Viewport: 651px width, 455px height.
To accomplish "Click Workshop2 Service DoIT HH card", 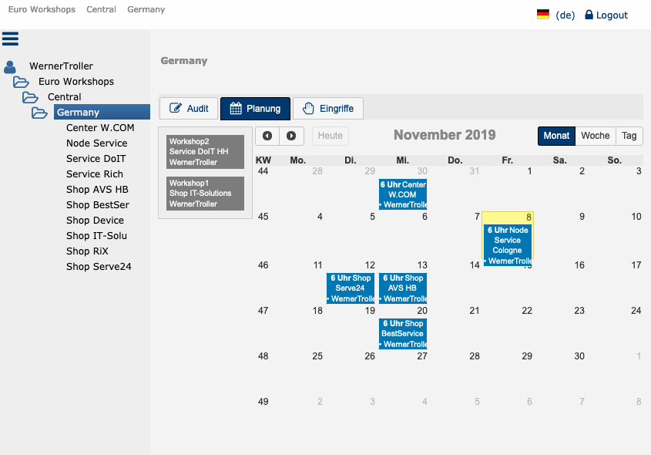I will [x=205, y=152].
